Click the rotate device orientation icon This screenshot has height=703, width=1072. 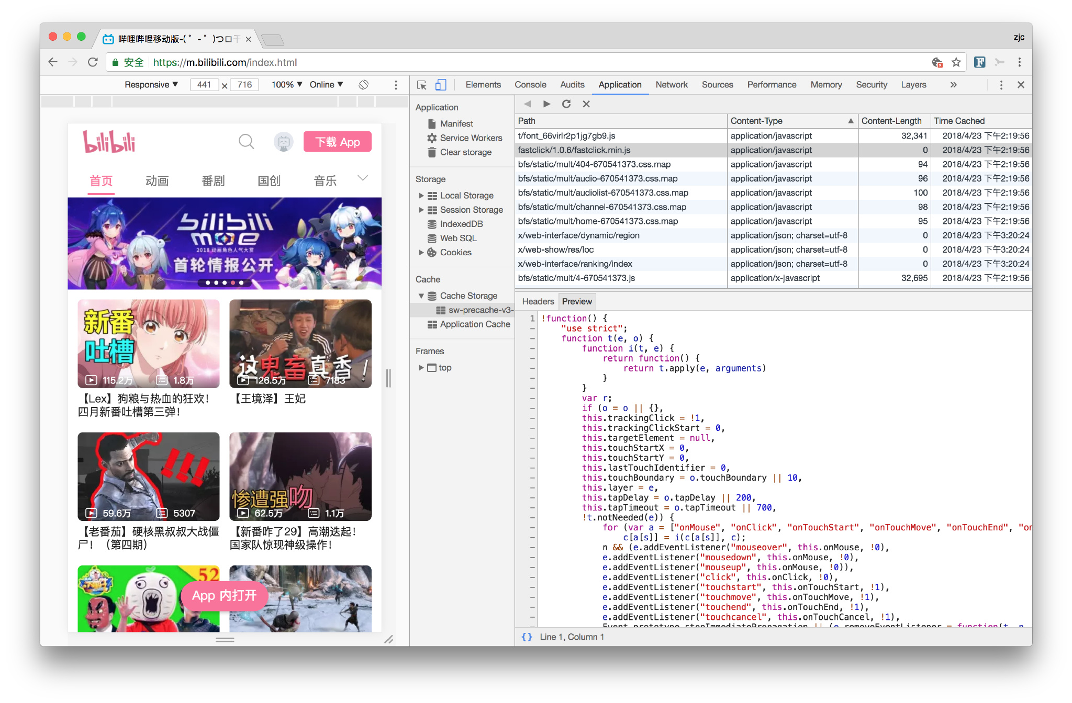[x=364, y=85]
